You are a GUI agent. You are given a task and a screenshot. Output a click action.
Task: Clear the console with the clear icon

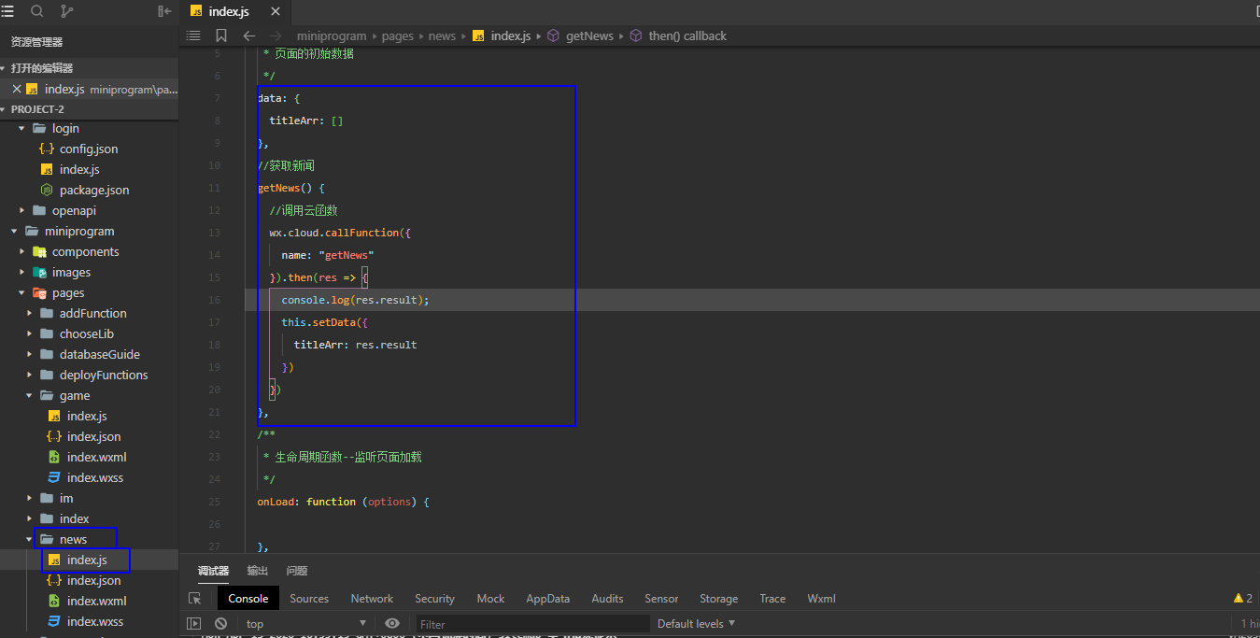(220, 624)
